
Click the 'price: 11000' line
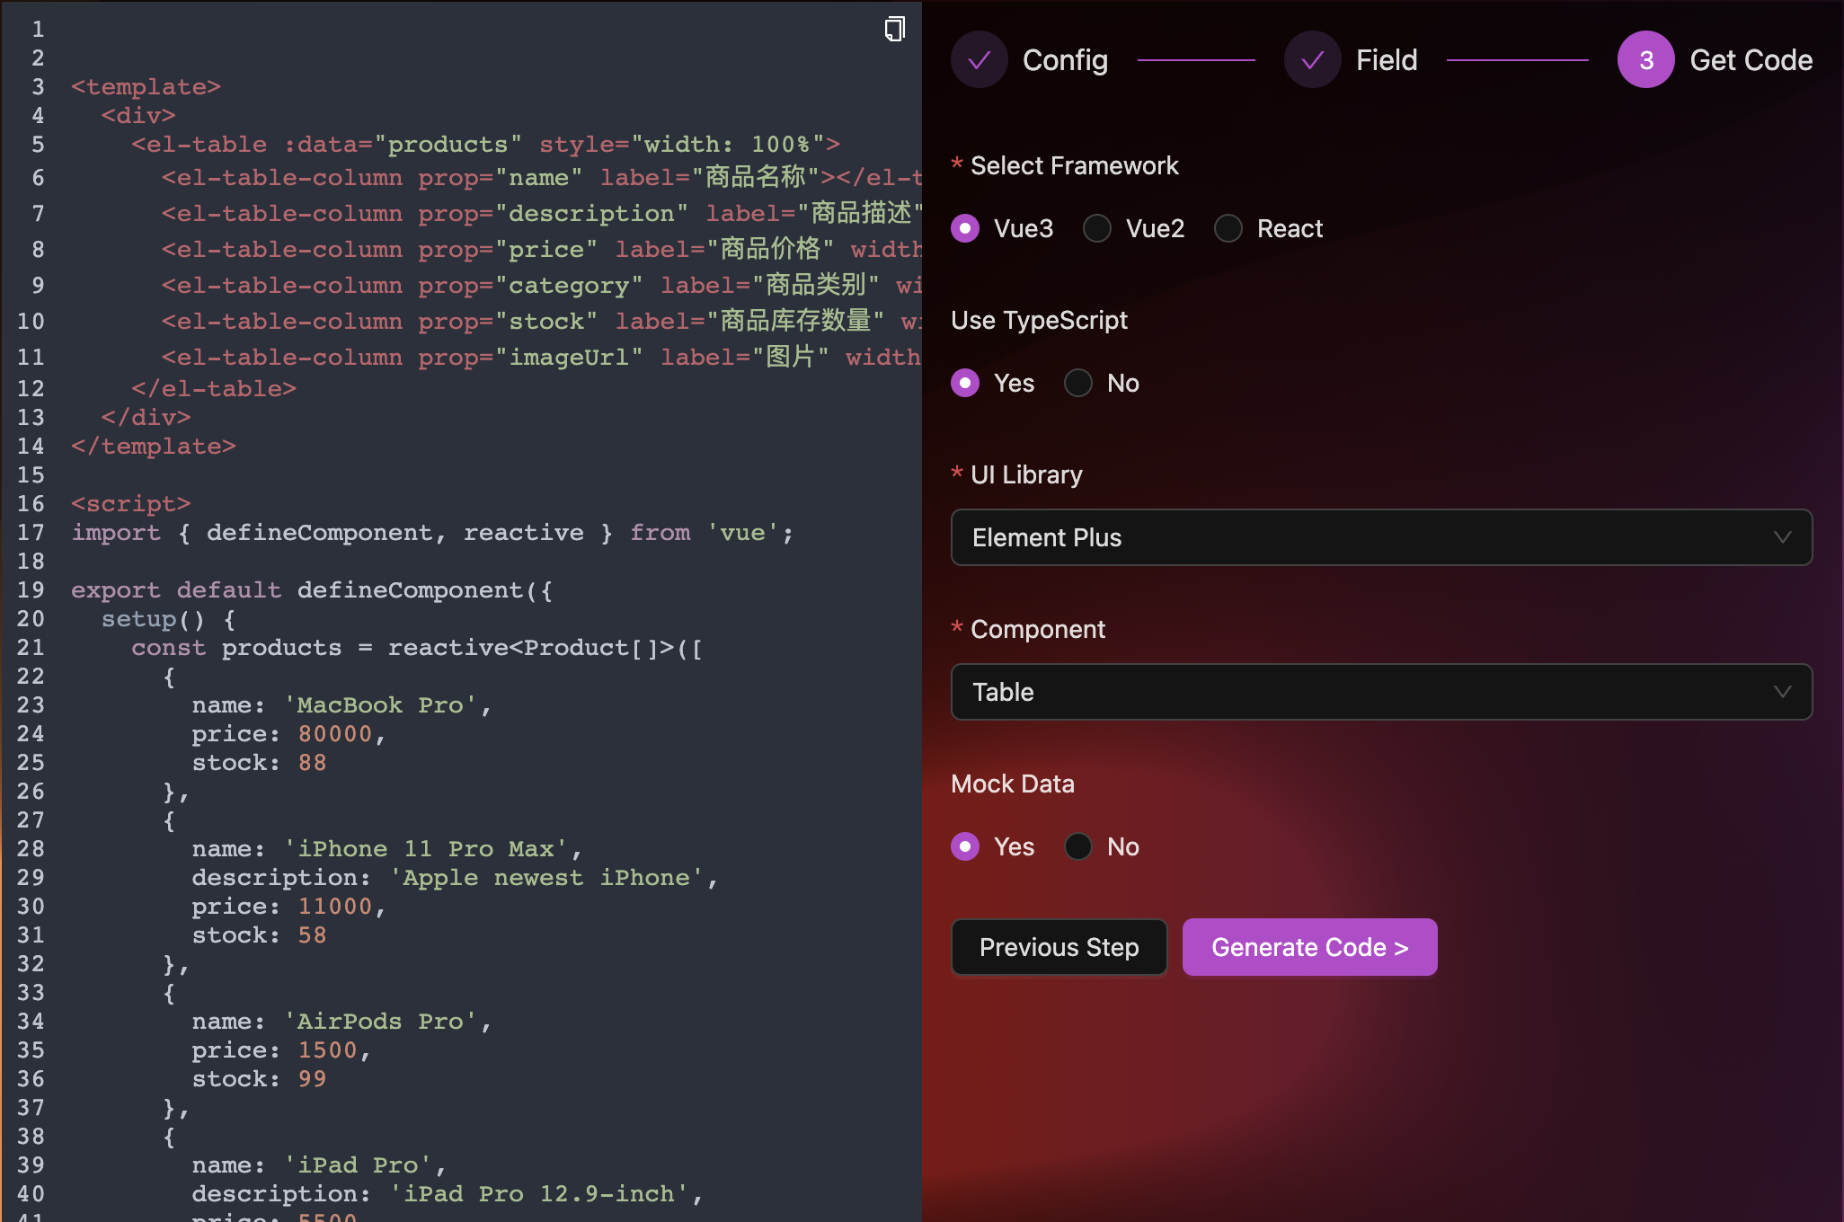288,907
